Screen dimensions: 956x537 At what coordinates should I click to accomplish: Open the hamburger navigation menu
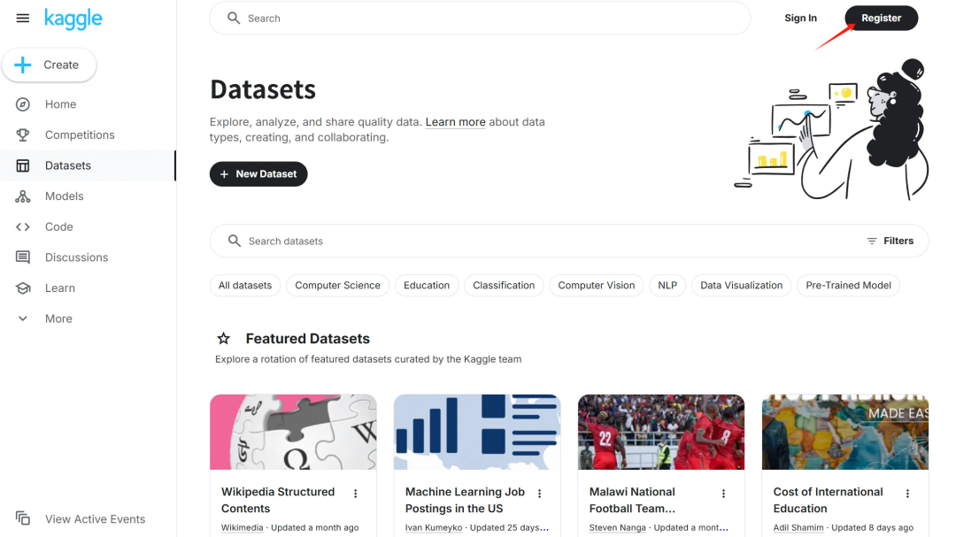[22, 18]
